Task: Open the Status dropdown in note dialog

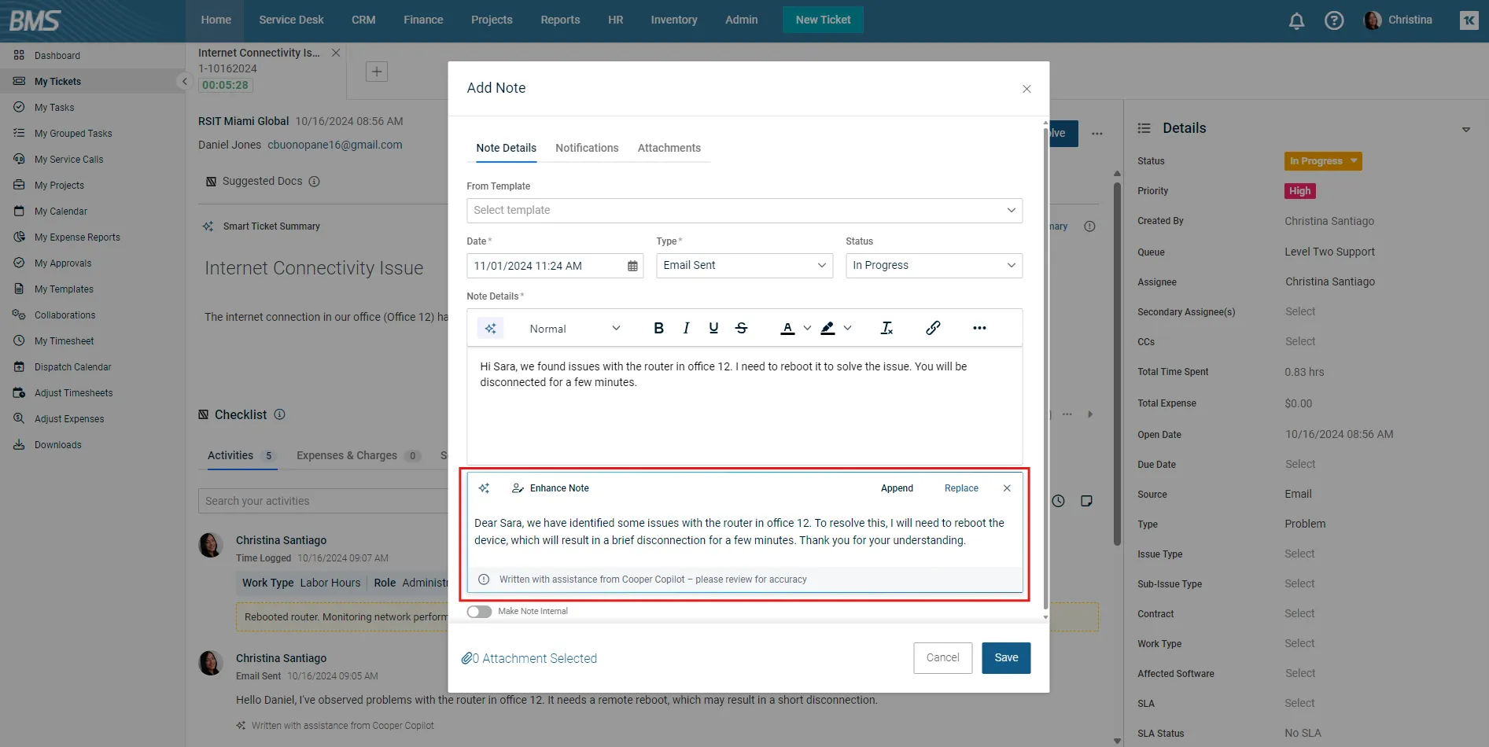Action: (x=933, y=265)
